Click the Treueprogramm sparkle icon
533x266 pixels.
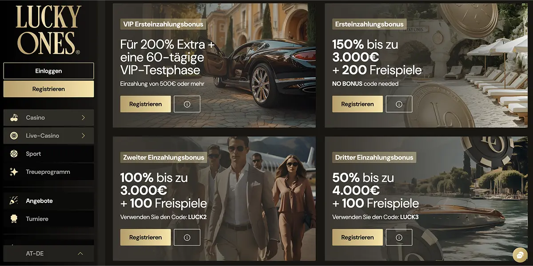(14, 172)
